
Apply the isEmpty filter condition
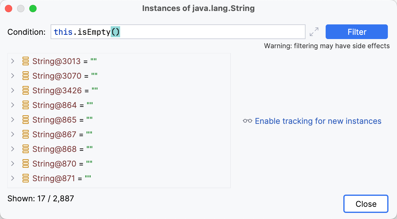[356, 31]
